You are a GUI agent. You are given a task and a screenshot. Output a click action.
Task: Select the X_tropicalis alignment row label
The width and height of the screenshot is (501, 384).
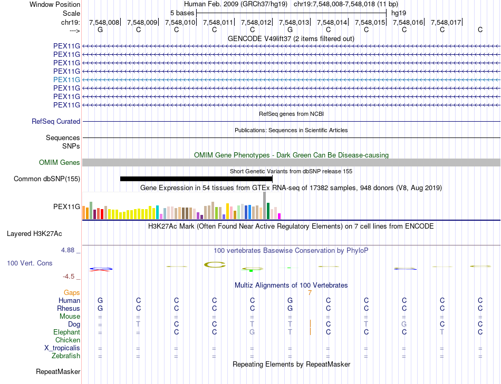pyautogui.click(x=62, y=348)
